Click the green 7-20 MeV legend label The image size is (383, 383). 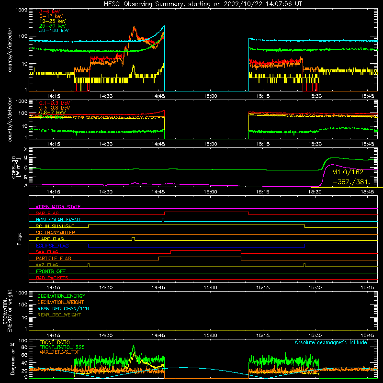[x=52, y=117]
